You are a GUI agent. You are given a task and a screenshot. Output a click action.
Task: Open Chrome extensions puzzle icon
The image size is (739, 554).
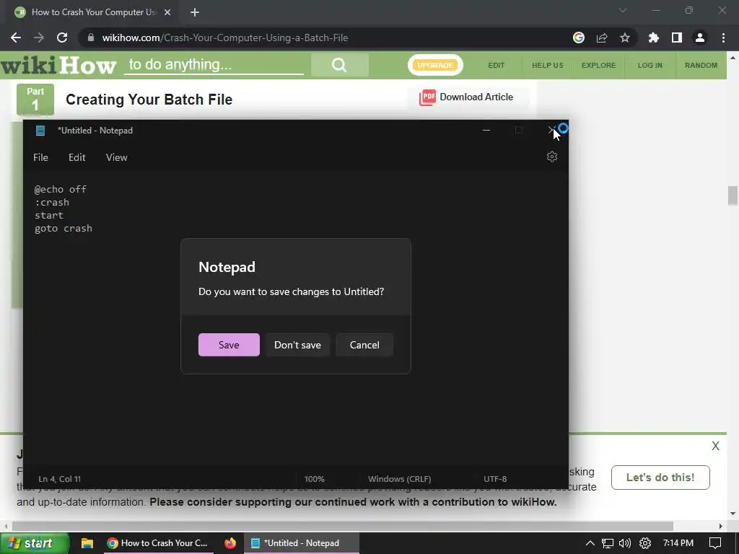coord(654,38)
